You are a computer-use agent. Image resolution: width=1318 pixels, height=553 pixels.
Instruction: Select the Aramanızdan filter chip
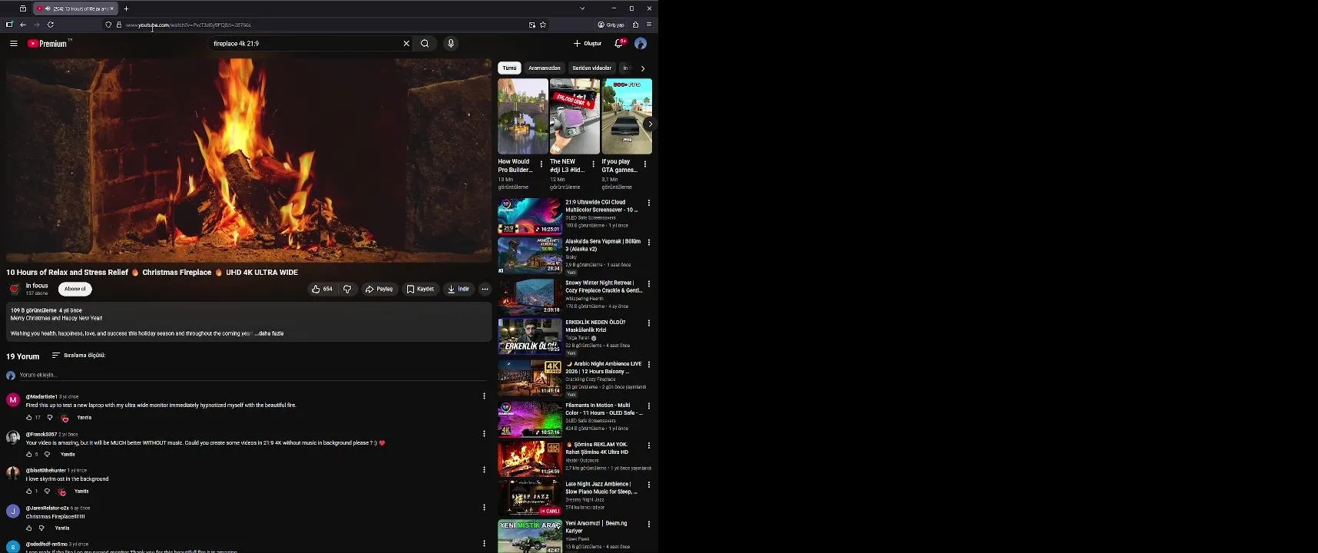coord(545,68)
